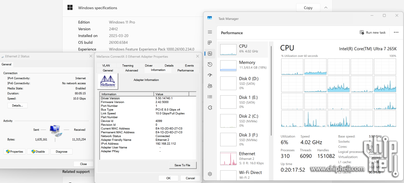
Task: Open the VLAN tab
Action: click(106, 66)
